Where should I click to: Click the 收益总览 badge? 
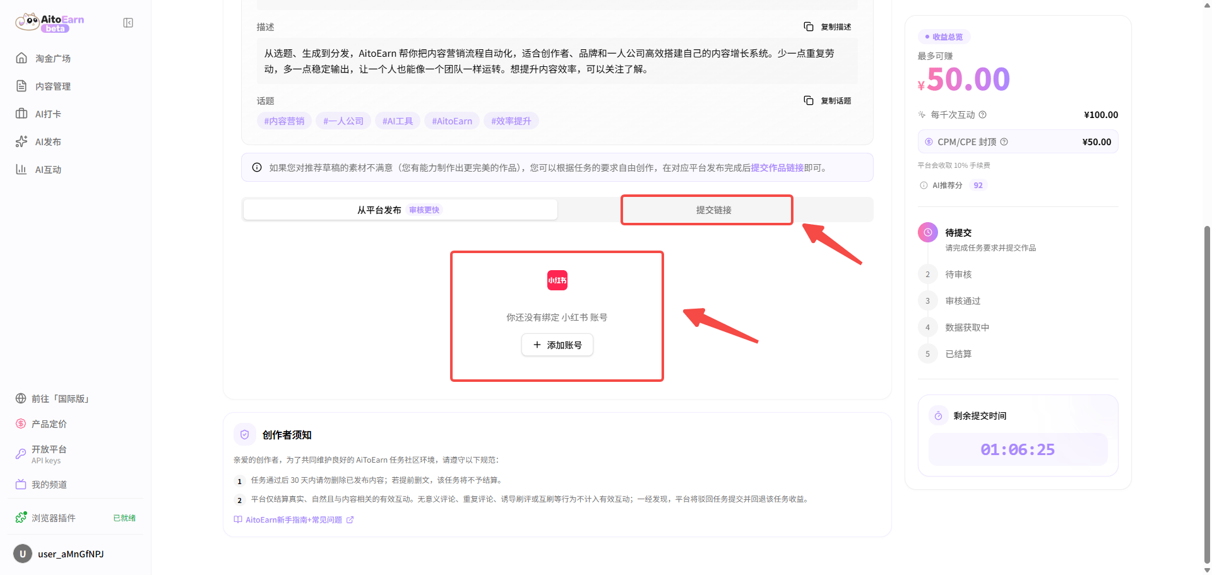(x=944, y=37)
